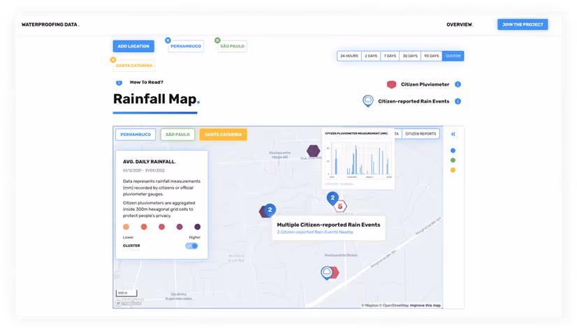Click the Mapbox logo on the map
577x332 pixels.
click(x=129, y=303)
